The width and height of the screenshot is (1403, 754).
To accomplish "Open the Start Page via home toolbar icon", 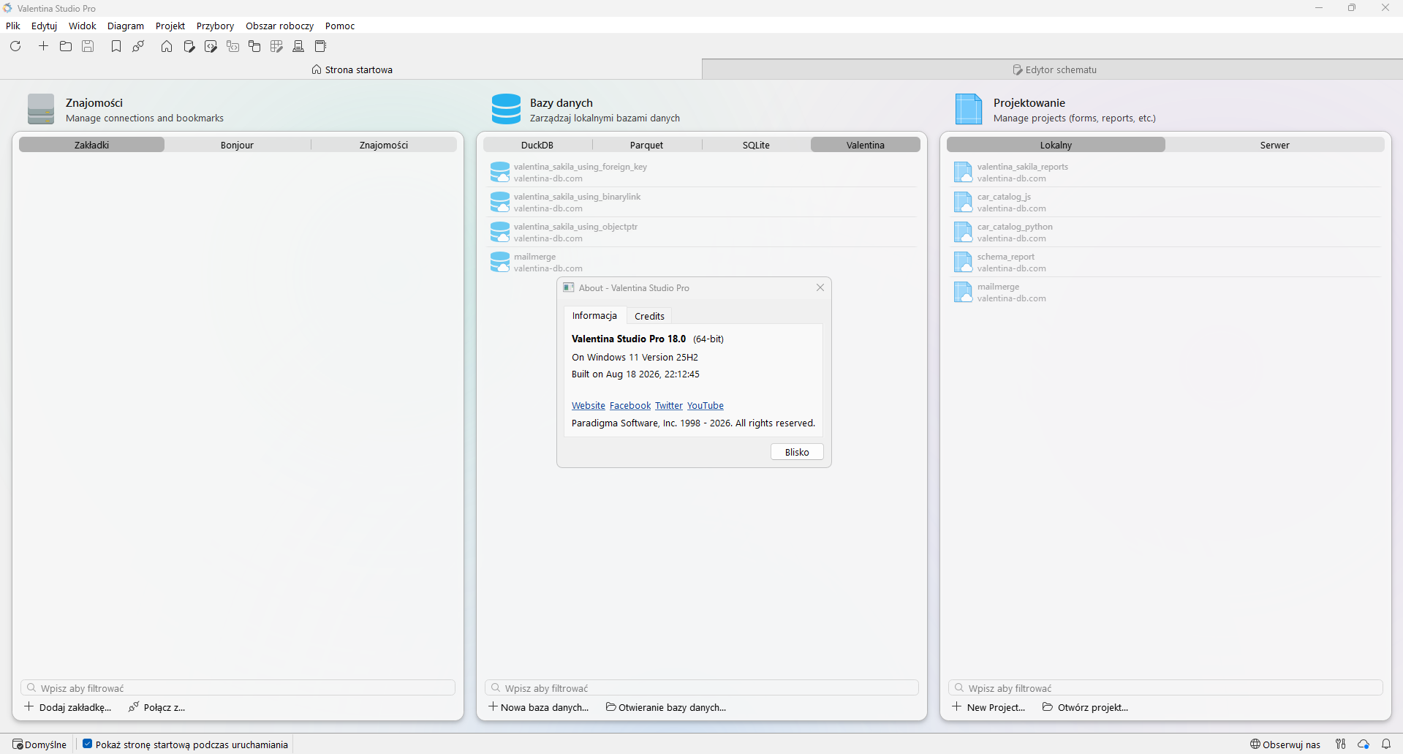I will tap(167, 46).
